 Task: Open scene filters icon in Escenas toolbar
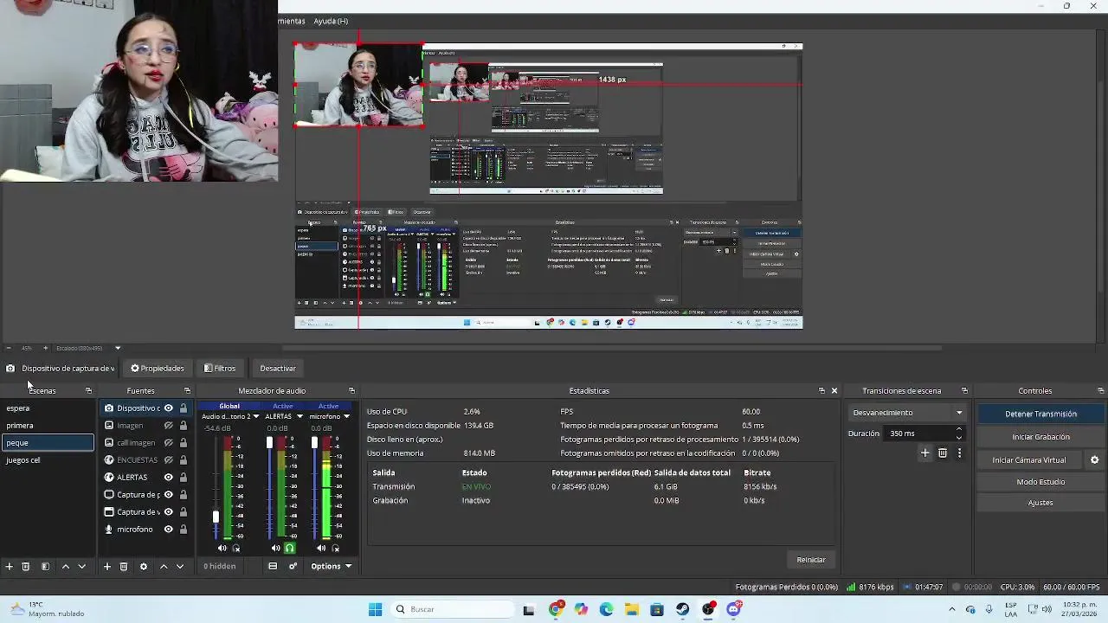point(45,566)
